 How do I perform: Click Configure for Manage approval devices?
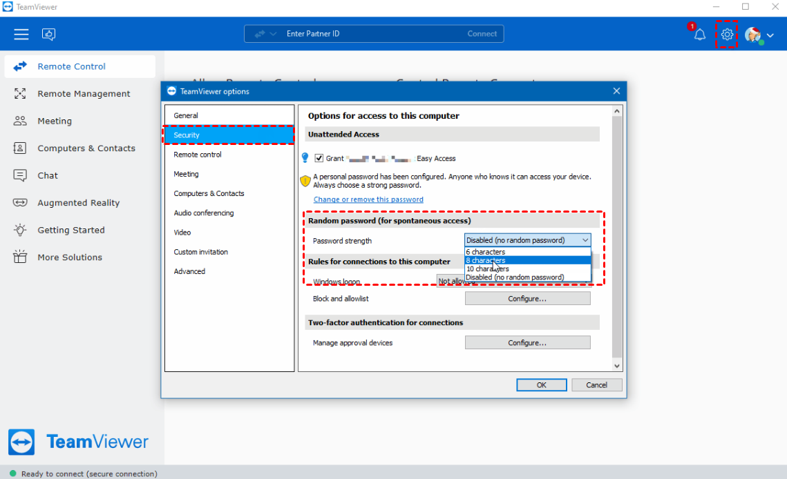pos(527,342)
